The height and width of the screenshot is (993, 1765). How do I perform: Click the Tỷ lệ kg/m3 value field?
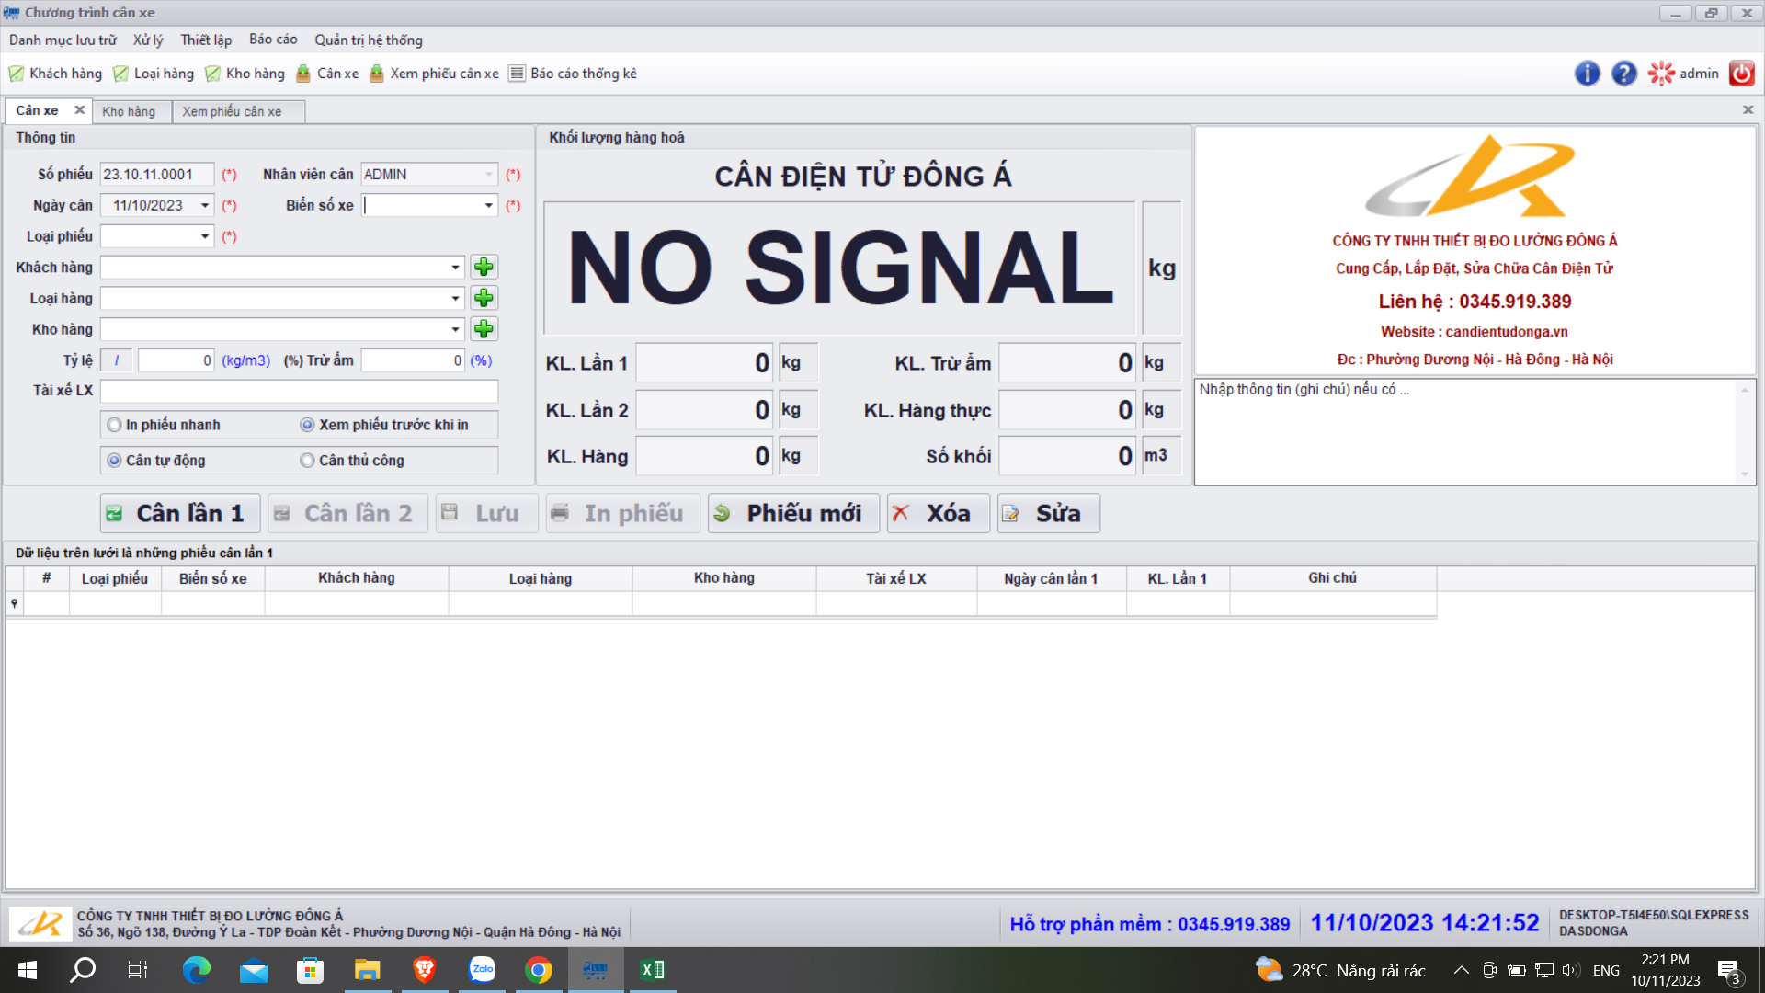coord(176,360)
